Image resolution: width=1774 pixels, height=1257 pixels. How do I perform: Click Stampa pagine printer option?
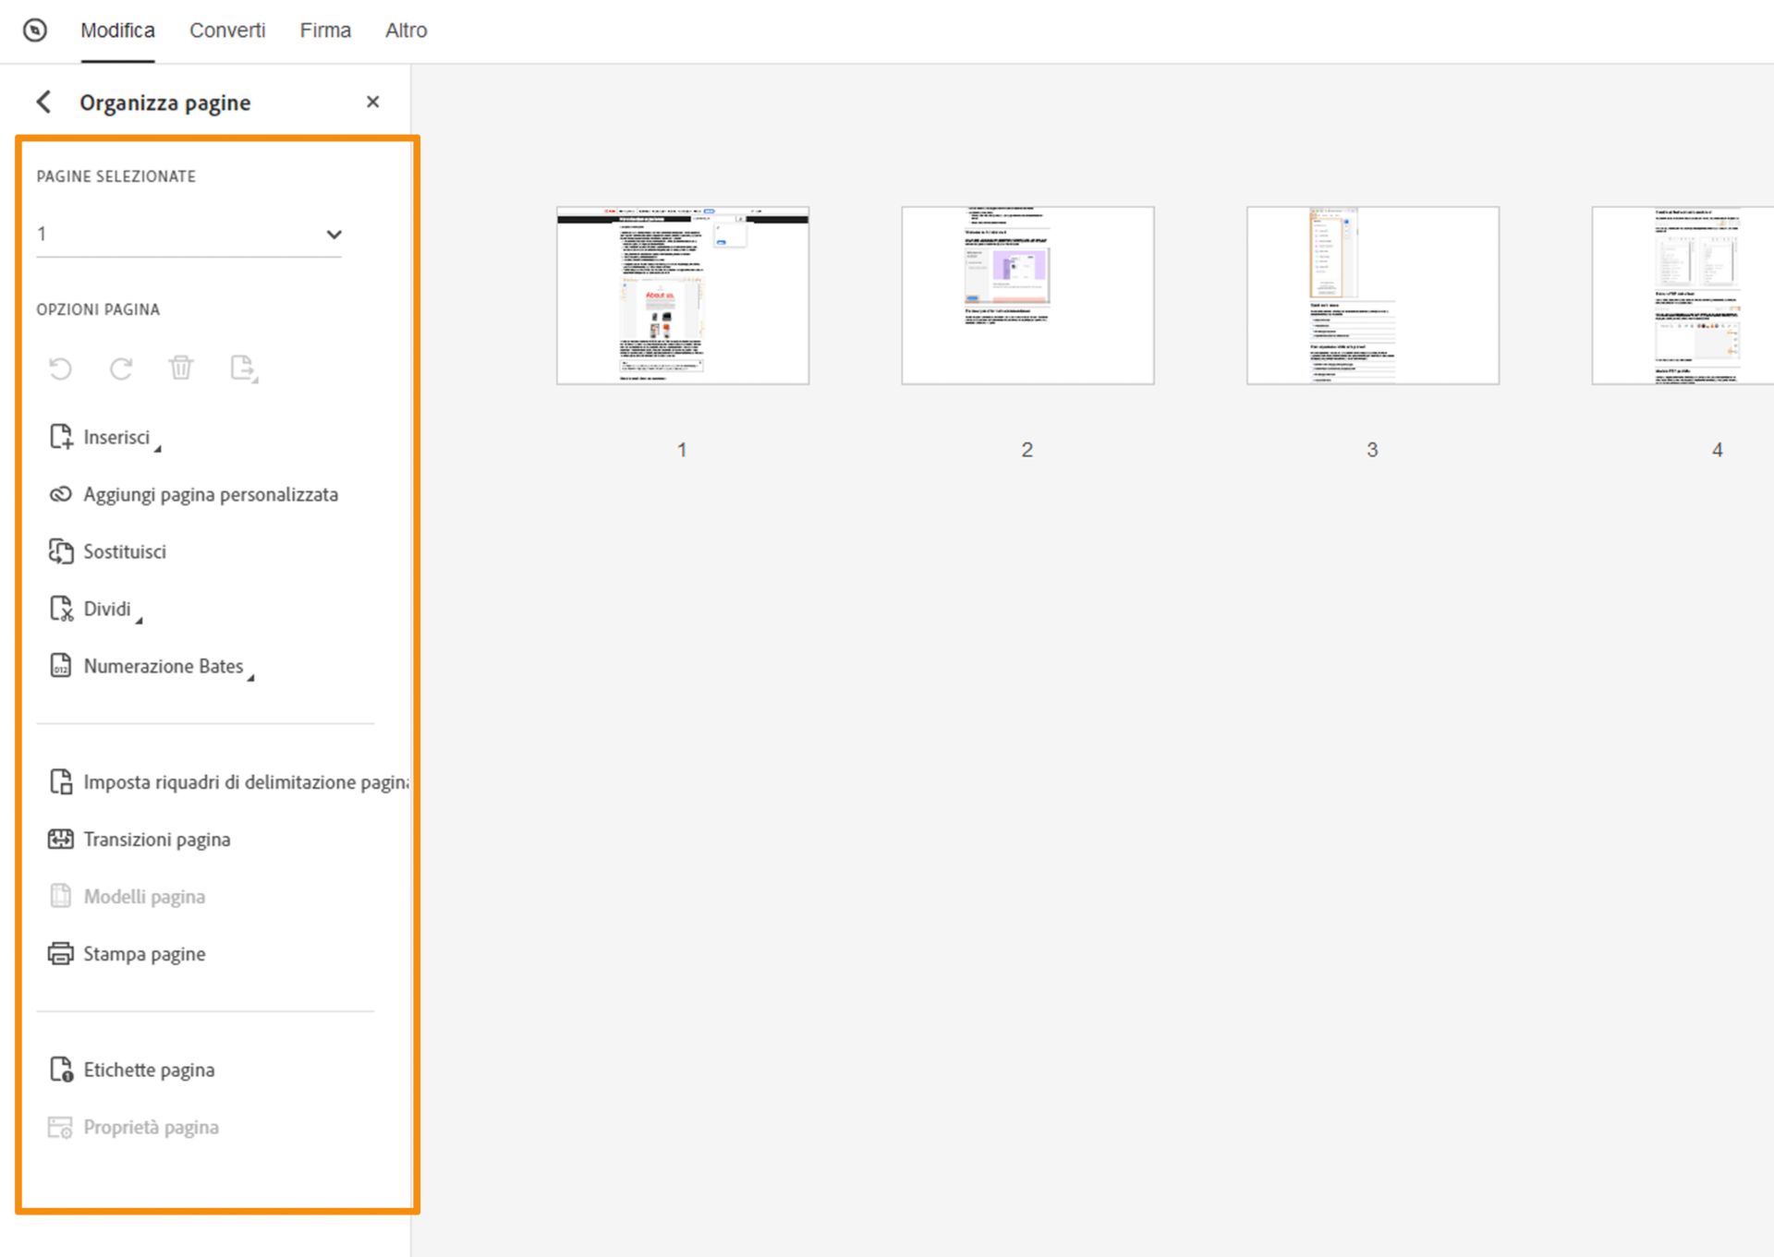pyautogui.click(x=144, y=954)
